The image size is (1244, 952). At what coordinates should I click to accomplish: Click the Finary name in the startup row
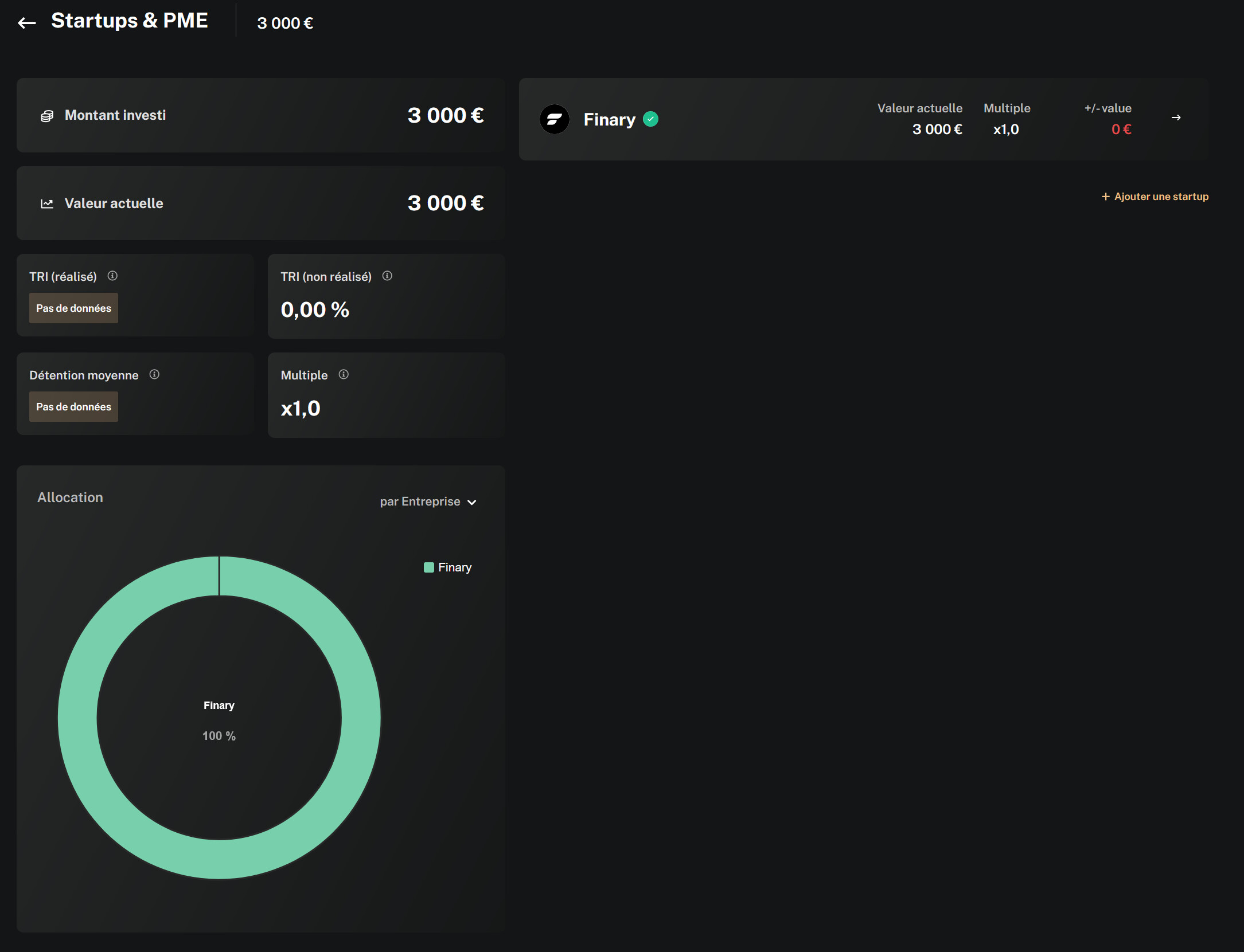(x=609, y=119)
